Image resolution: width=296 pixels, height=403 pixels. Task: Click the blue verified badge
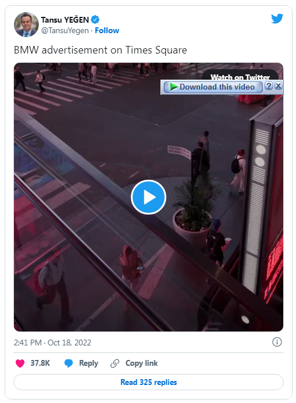[95, 20]
